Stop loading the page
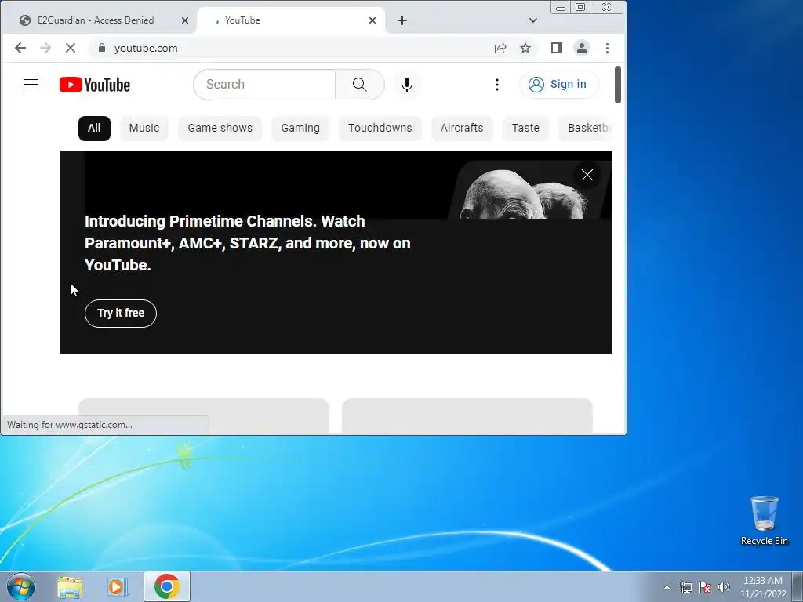 point(71,48)
